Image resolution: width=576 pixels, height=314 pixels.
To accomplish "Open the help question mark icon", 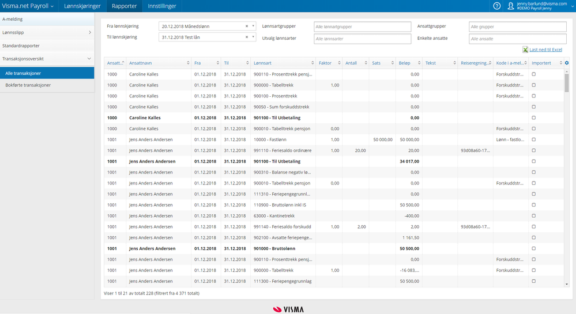I will click(x=497, y=6).
